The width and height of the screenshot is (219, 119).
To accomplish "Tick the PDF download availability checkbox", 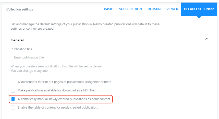I will click(x=13, y=90).
